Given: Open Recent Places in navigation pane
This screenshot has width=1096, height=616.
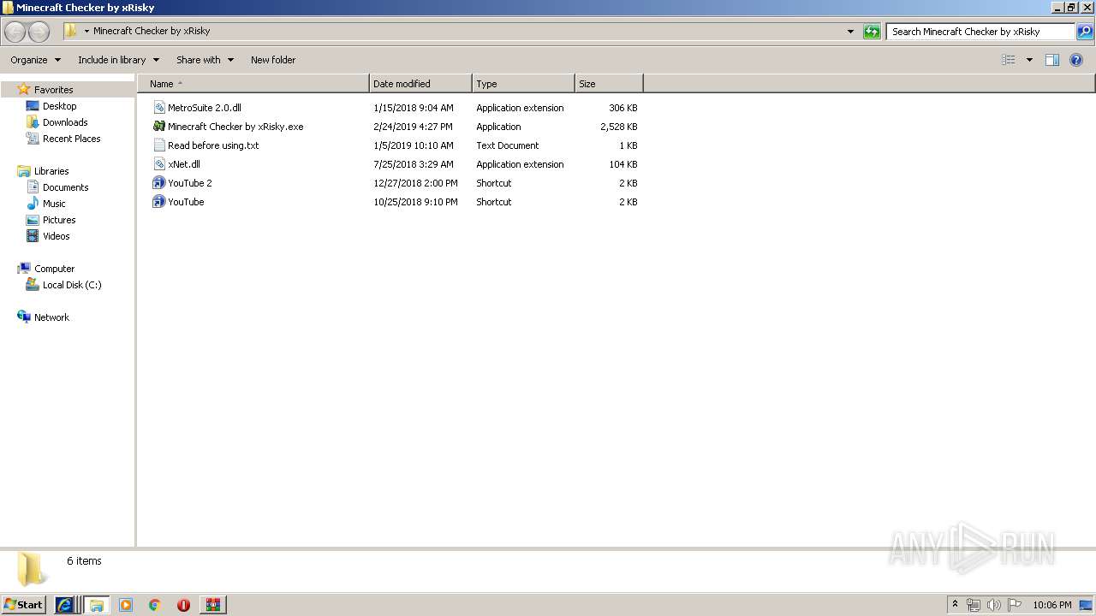Looking at the screenshot, I should coord(71,139).
